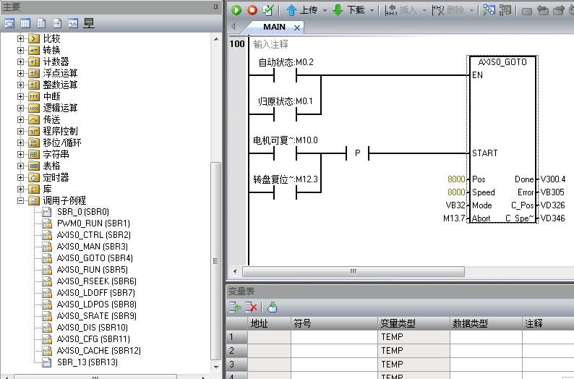Select AXIS0_GOTO (SBR4) in the tree
Image resolution: width=574 pixels, height=379 pixels.
(x=95, y=258)
